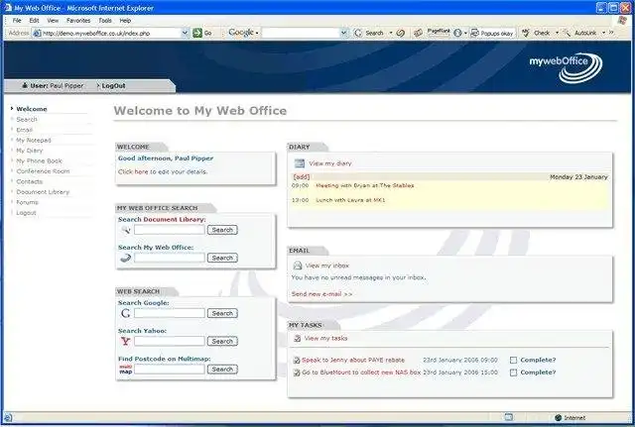Click the Search button for Document Library
Image resolution: width=635 pixels, height=427 pixels.
coord(222,230)
